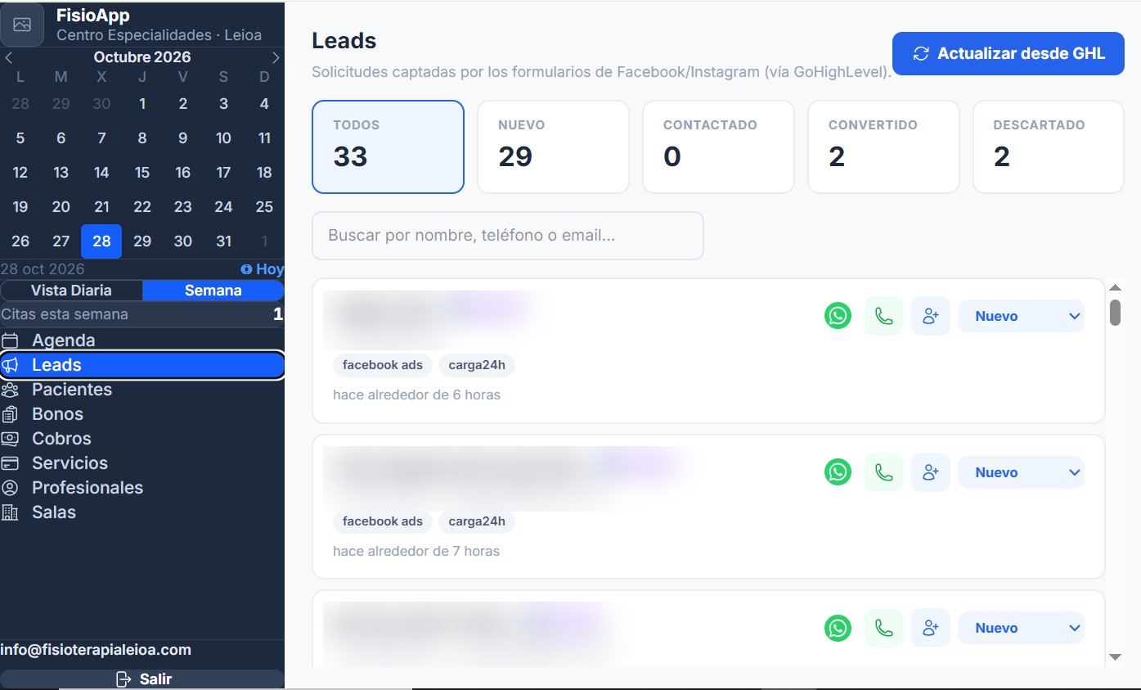Go to the previous month in calendar
This screenshot has height=690, width=1141.
coord(9,57)
